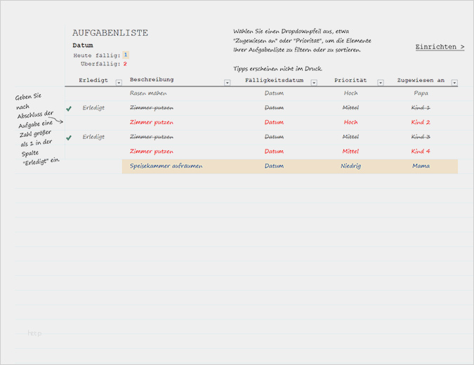Click the red Überfällig count value

(x=125, y=64)
